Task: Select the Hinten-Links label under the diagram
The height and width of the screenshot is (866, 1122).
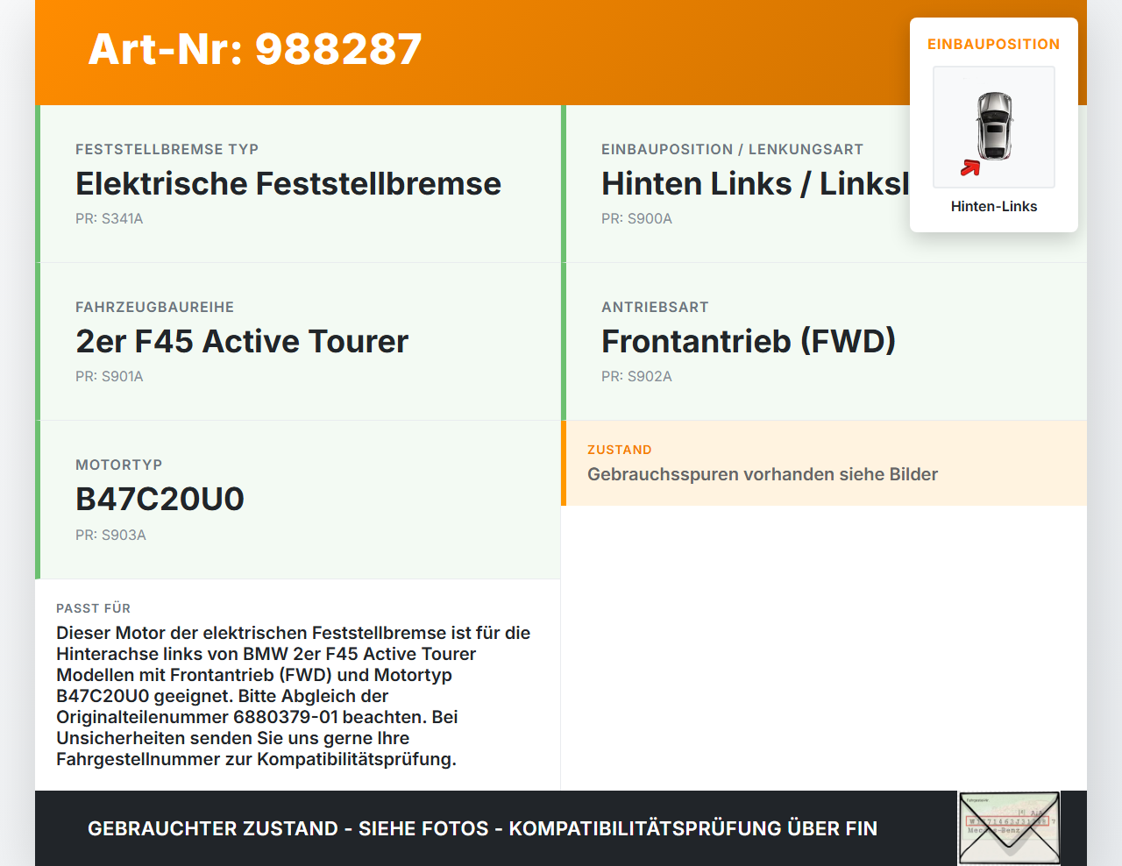Action: click(x=993, y=206)
